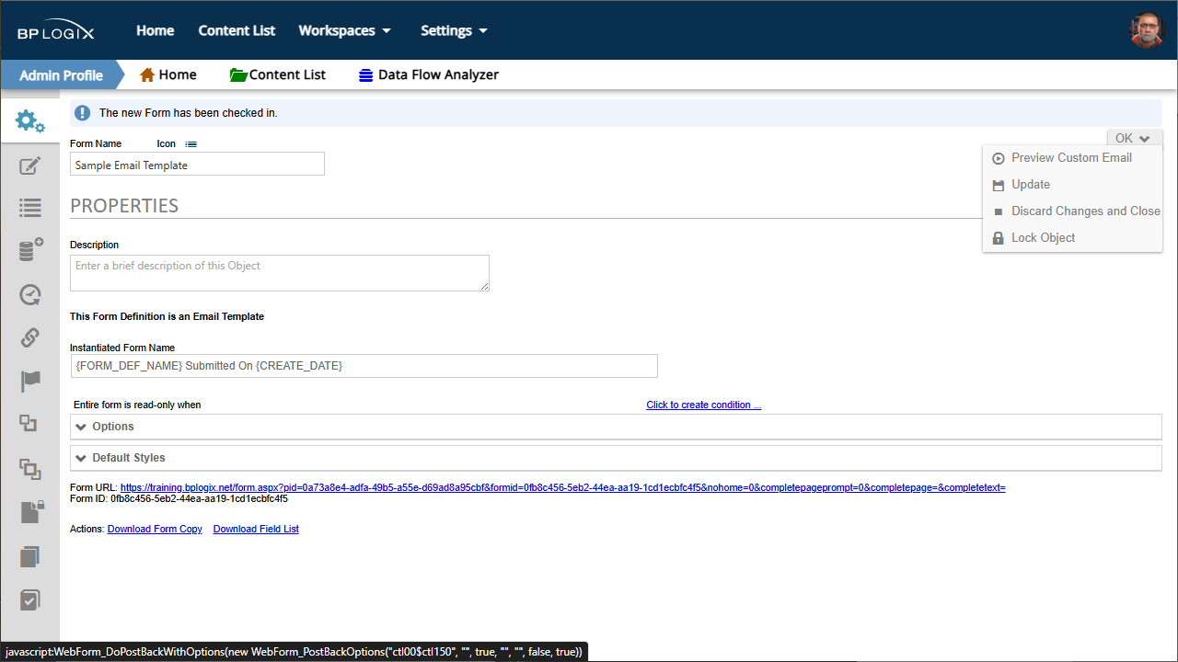The image size is (1178, 662).
Task: Click the play icon beside Preview Custom Email
Action: pyautogui.click(x=999, y=158)
